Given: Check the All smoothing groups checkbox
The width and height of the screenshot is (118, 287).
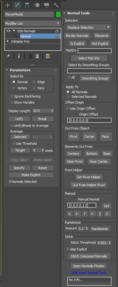Looking at the screenshot, I should pos(69,77).
